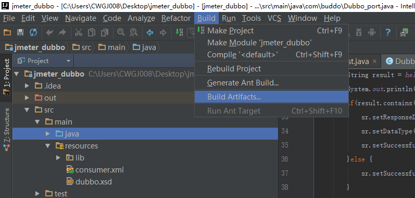Open the File menu
Viewport: 415px width, 198px height.
[9, 18]
